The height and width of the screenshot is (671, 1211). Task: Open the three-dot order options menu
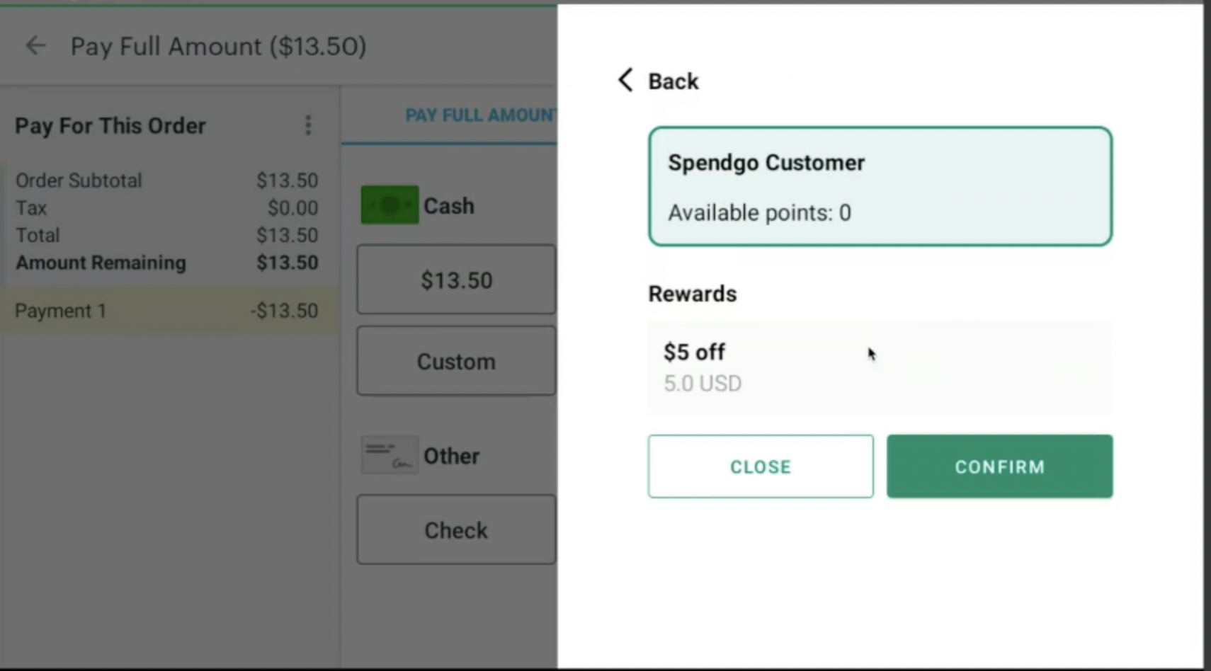pyautogui.click(x=307, y=125)
